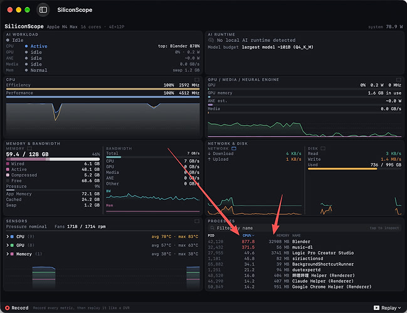Click 'Pressure nominal' in Sensors
This screenshot has width=407, height=313.
pos(26,227)
